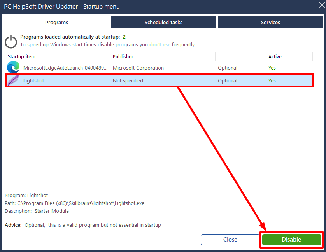Switch to the Programs tab
Image resolution: width=326 pixels, height=252 pixels.
[x=56, y=22]
